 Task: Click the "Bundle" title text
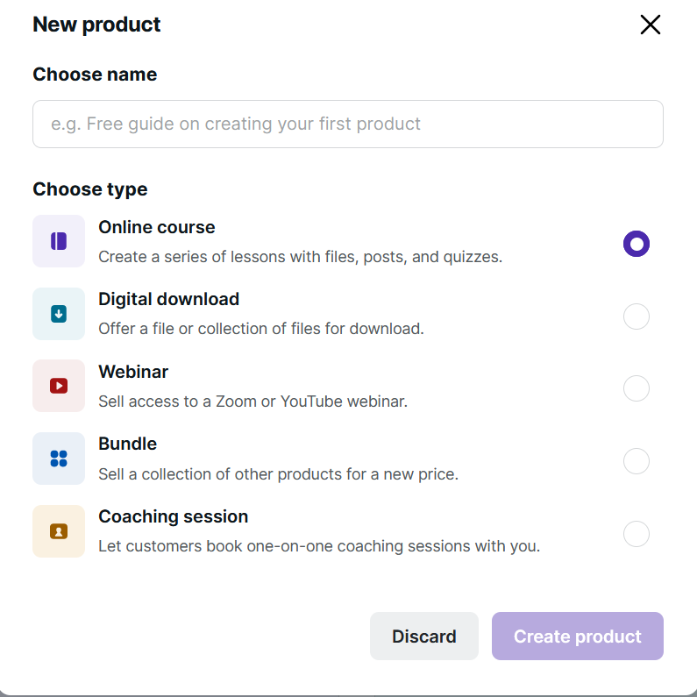pos(127,444)
